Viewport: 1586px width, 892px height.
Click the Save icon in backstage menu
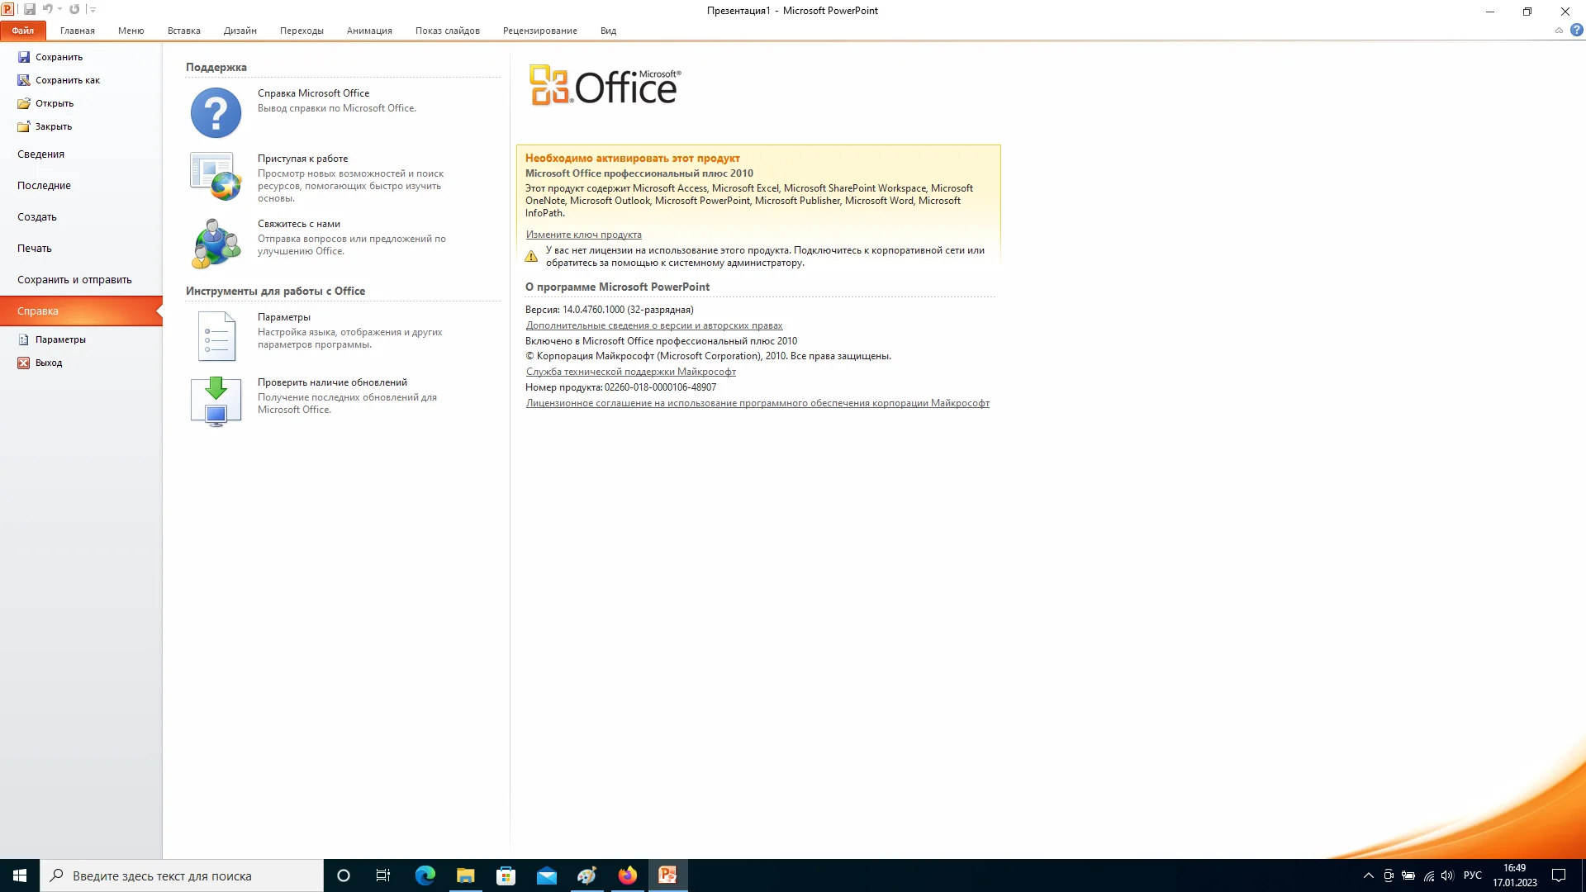24,57
